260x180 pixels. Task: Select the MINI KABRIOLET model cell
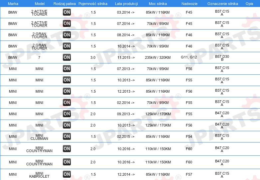(x=39, y=175)
